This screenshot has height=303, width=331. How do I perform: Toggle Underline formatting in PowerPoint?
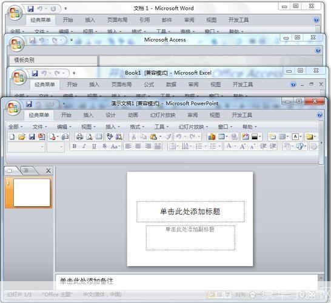tap(94, 146)
